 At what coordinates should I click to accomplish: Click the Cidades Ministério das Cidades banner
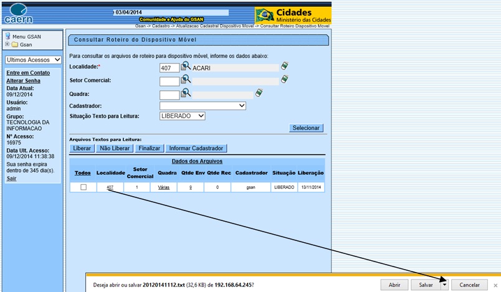click(x=293, y=16)
